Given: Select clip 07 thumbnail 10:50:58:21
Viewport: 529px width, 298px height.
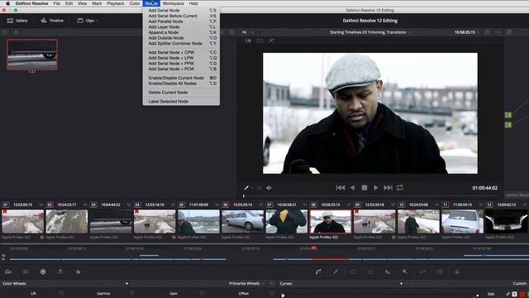Looking at the screenshot, I should tap(287, 222).
